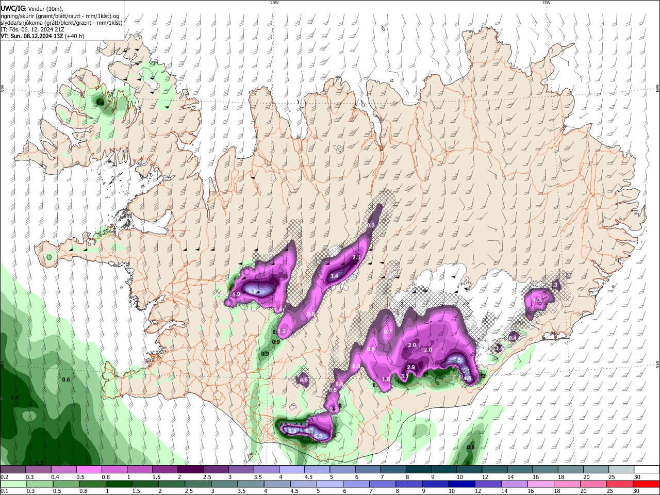
Task: Click the '5.8' value near the south coast
Action: tap(293, 431)
